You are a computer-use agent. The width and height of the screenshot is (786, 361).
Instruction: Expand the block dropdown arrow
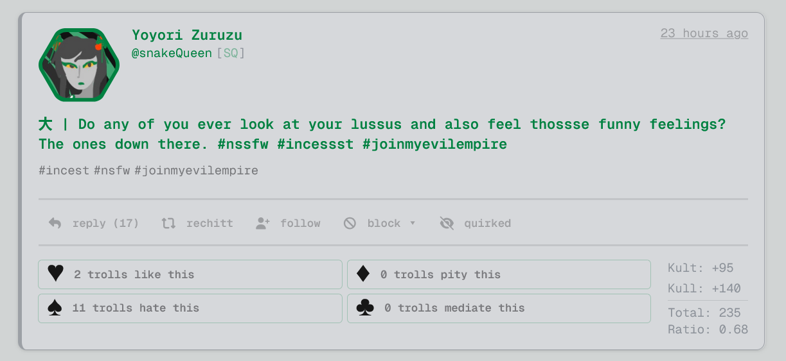413,223
